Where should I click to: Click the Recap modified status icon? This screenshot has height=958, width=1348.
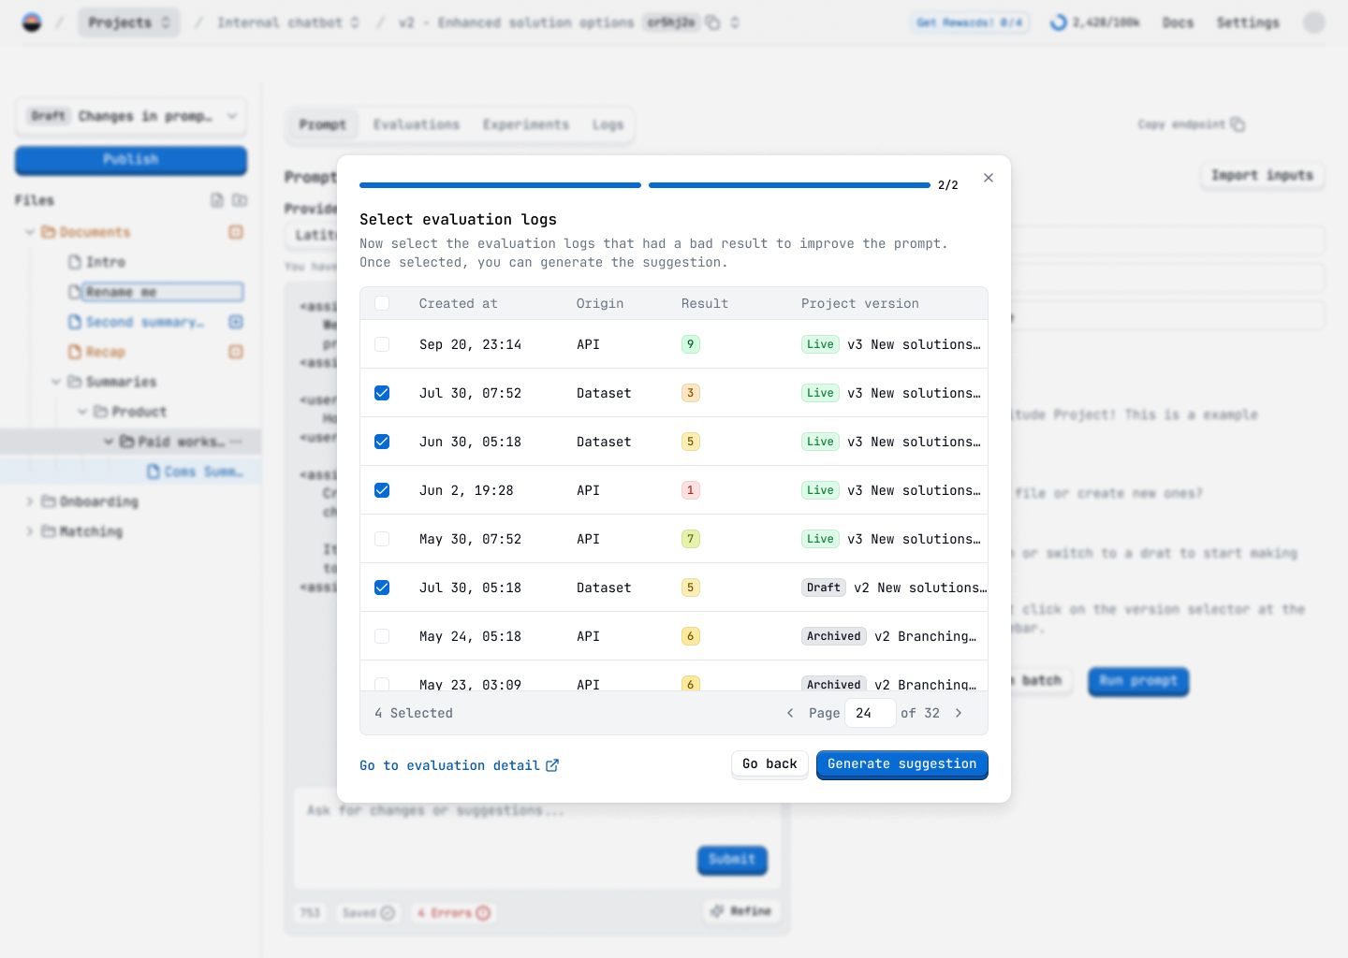(236, 352)
